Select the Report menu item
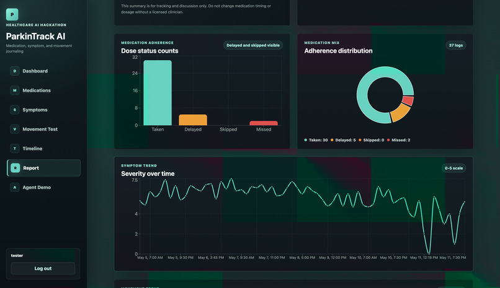 pos(43,168)
